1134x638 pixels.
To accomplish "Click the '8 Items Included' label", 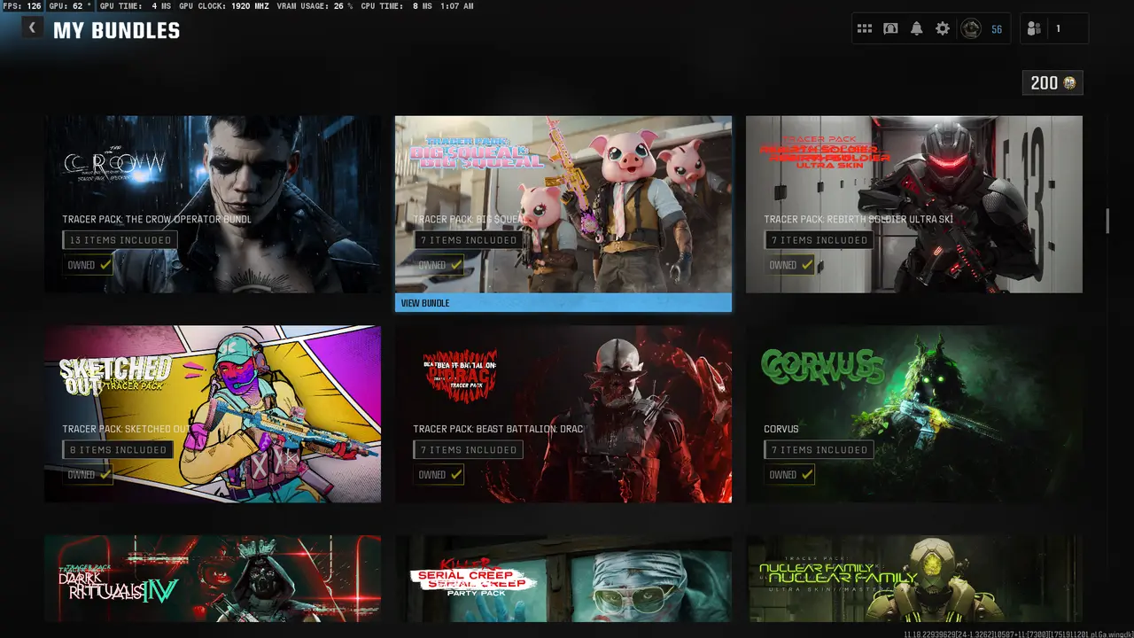I will [118, 450].
